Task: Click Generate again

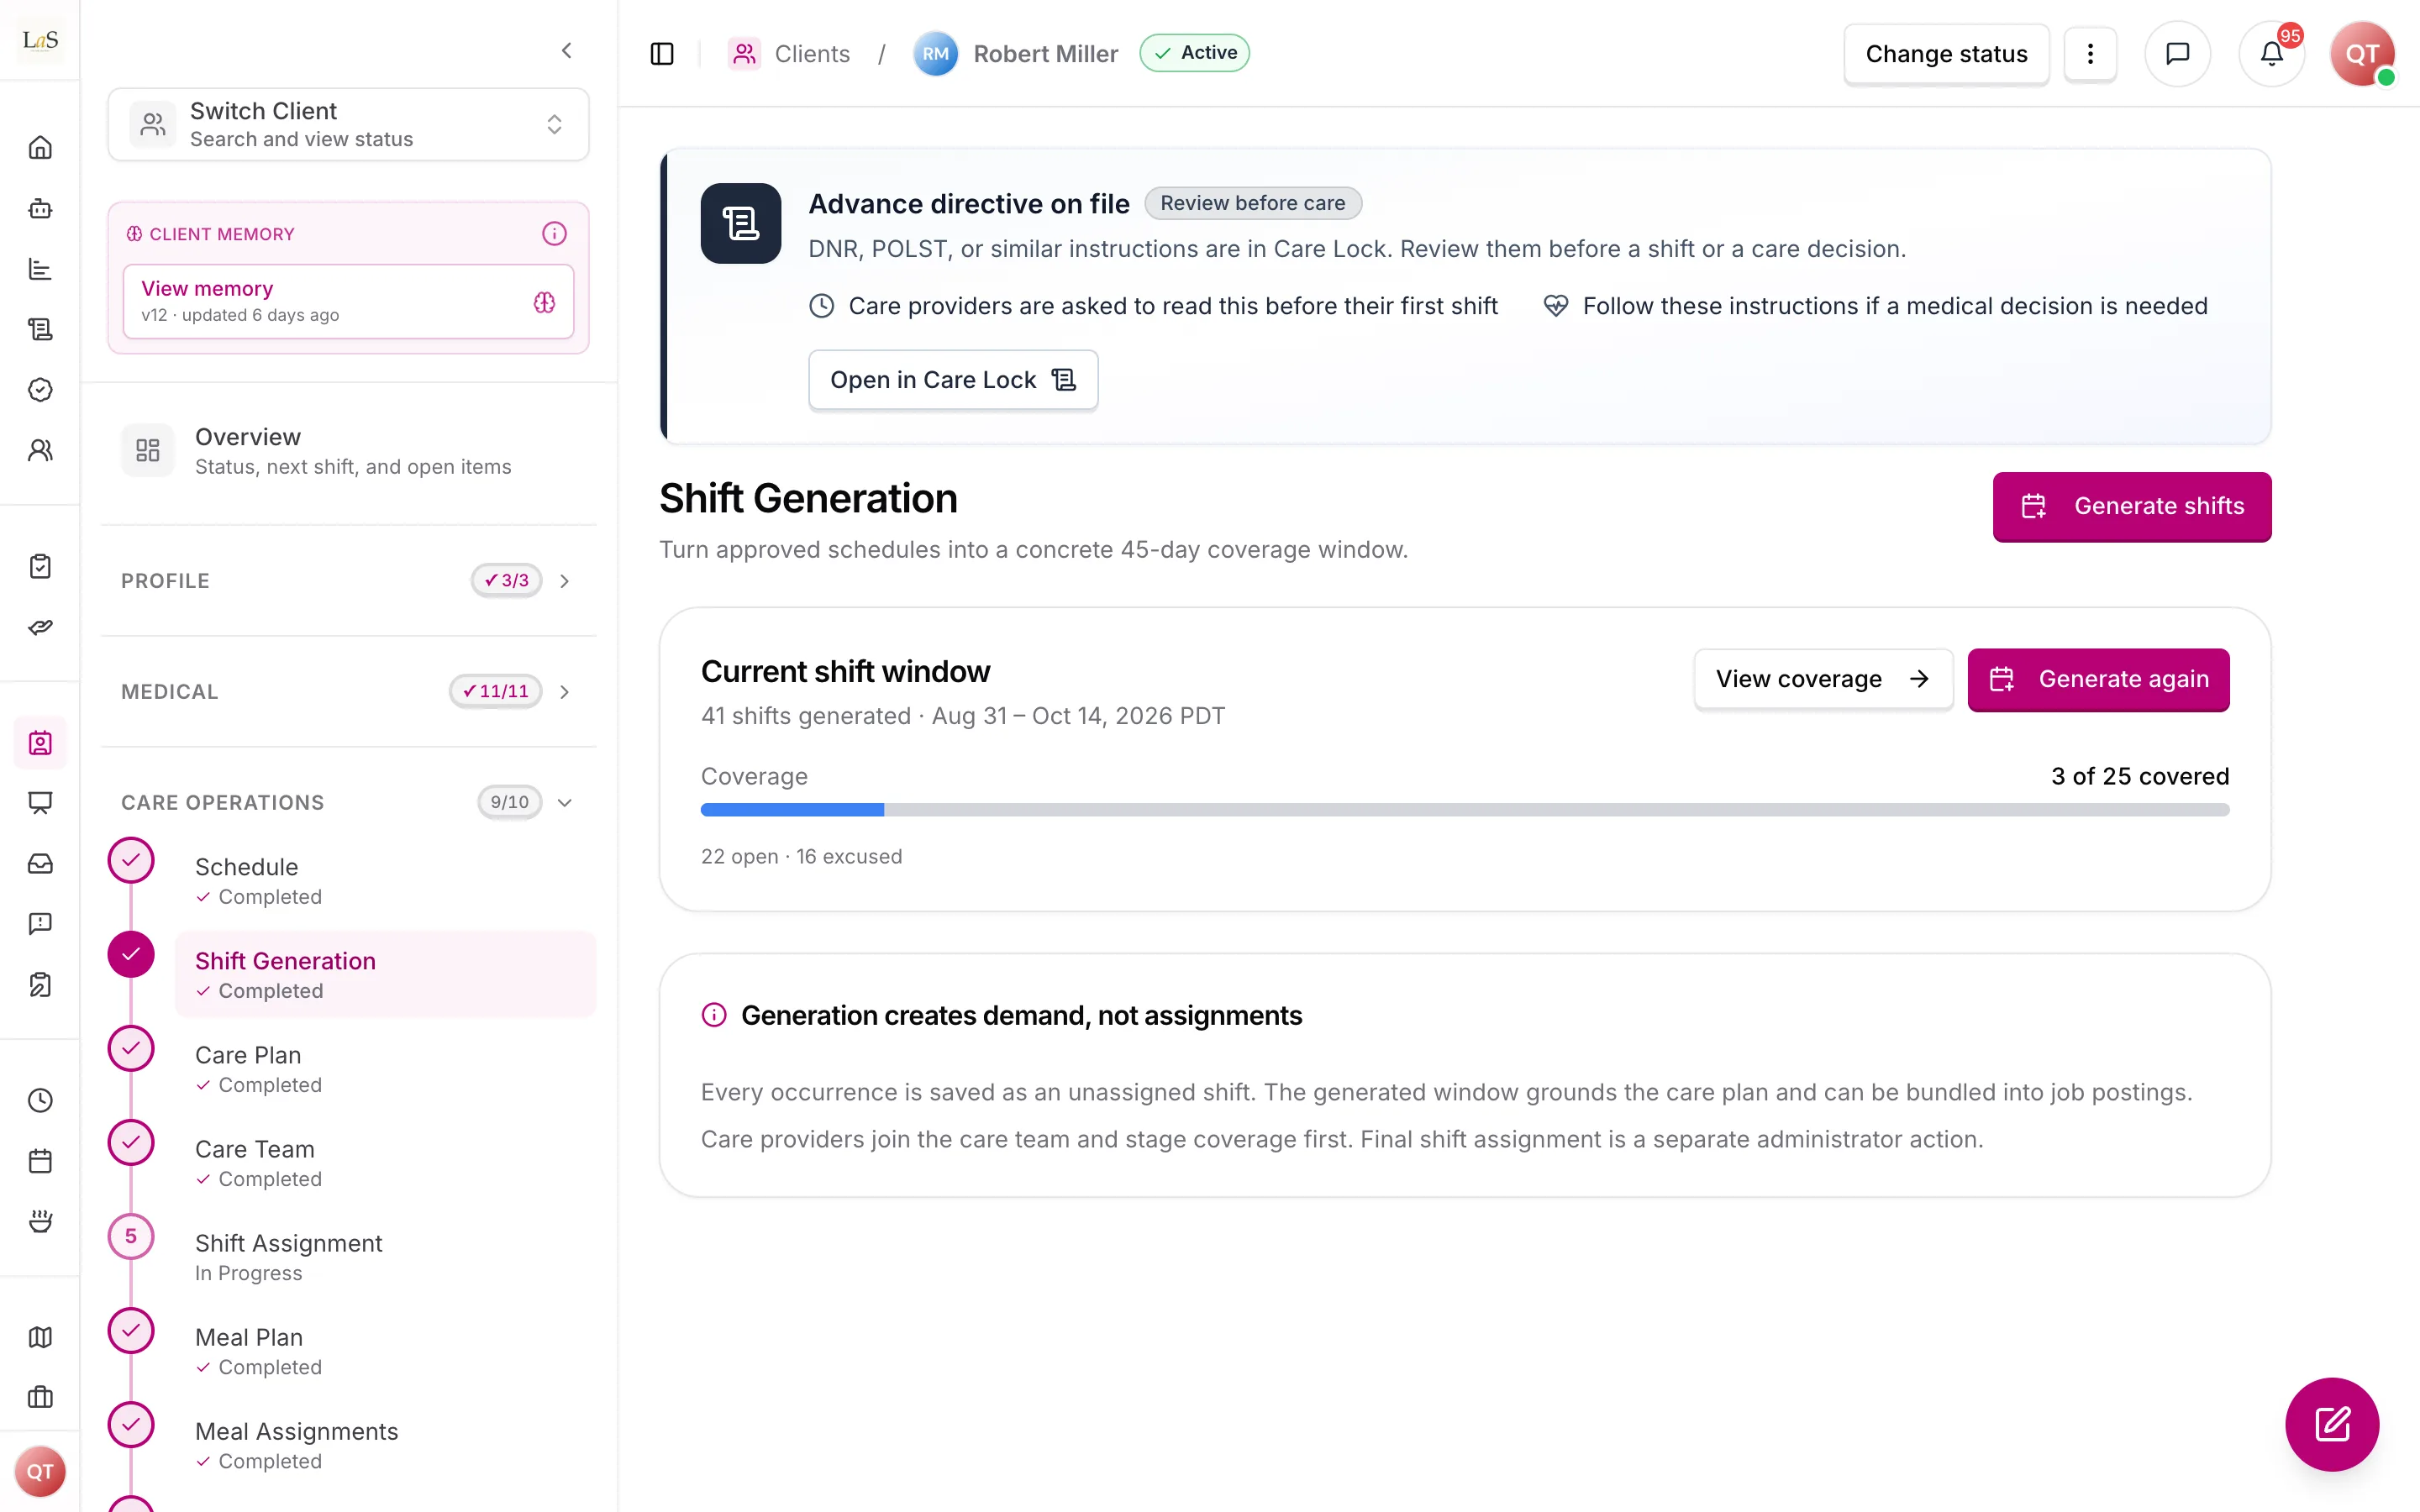Action: [x=2098, y=679]
